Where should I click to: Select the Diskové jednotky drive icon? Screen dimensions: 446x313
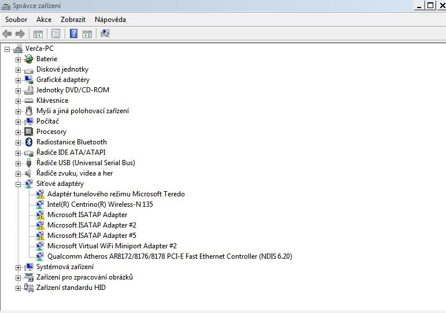point(29,70)
